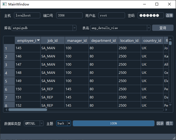The image size is (176, 140).
Task: Click the 查询 query button
Action: tap(163, 28)
